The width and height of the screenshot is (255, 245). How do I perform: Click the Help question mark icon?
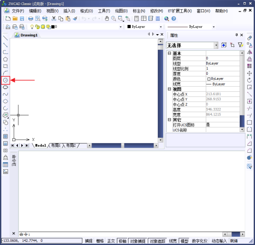coord(174,18)
